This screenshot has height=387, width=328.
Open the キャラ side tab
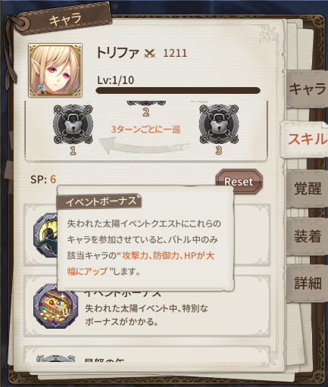(x=308, y=89)
